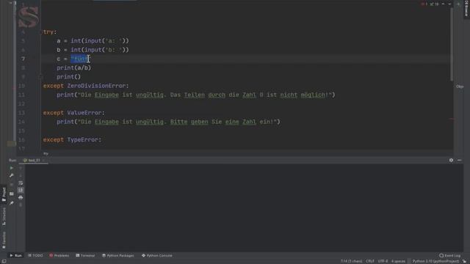Click the try breadcrumb below the editor
Viewport: 470px width, 264px height.
[x=46, y=154]
